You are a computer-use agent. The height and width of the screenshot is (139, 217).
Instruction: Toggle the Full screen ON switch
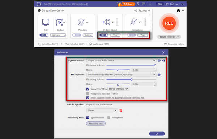[x=44, y=35]
